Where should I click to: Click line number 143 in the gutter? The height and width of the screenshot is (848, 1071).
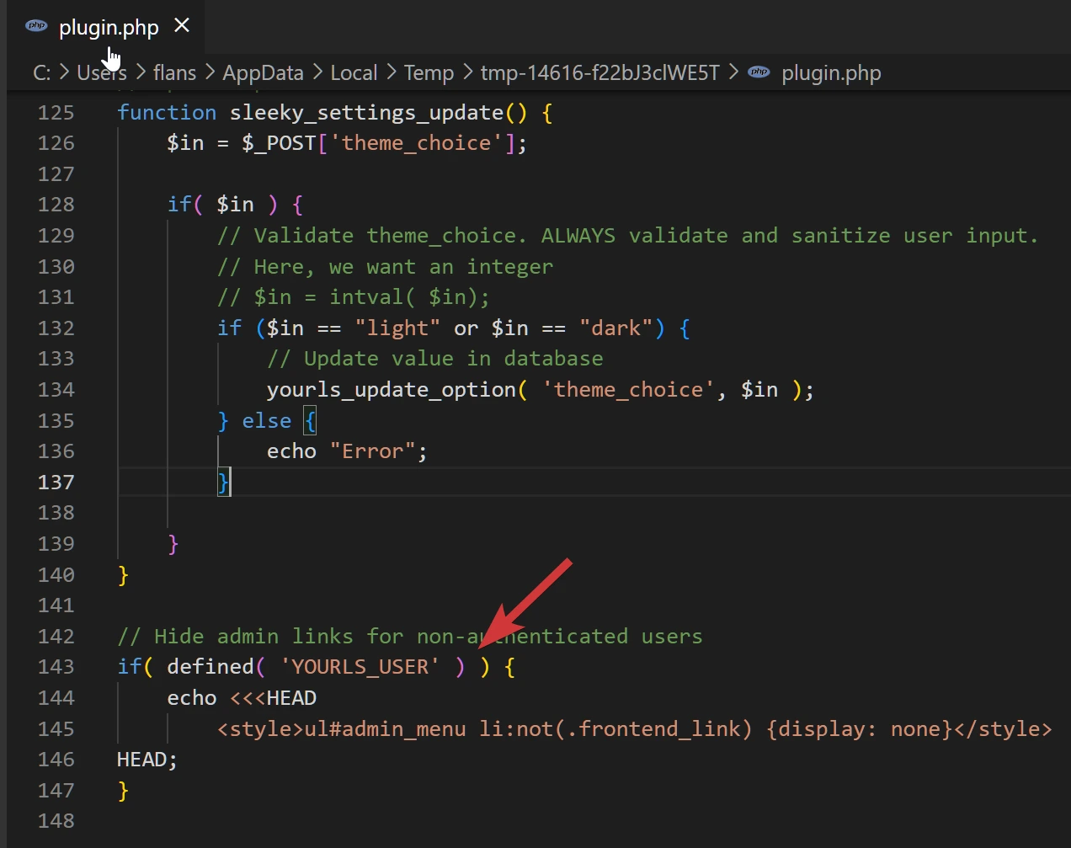point(56,667)
